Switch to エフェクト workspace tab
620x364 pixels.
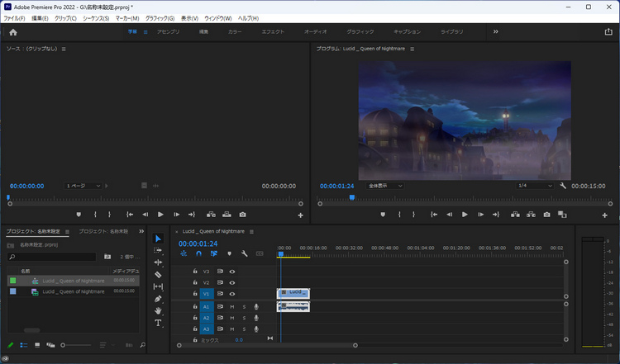[273, 31]
